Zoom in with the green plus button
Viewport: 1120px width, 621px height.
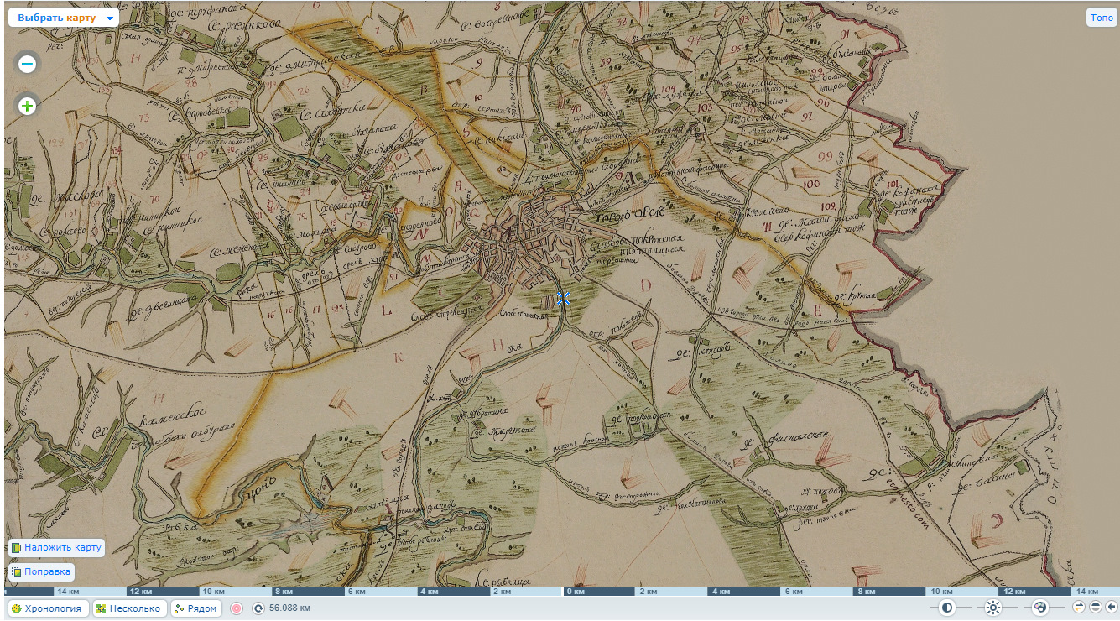[28, 106]
